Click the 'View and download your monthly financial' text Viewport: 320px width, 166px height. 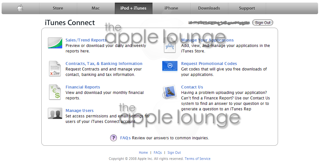tap(105, 93)
